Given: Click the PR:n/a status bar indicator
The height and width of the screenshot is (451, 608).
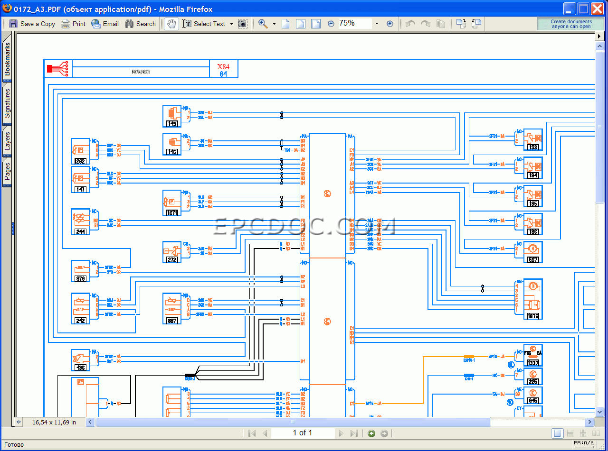Looking at the screenshot, I should point(584,443).
